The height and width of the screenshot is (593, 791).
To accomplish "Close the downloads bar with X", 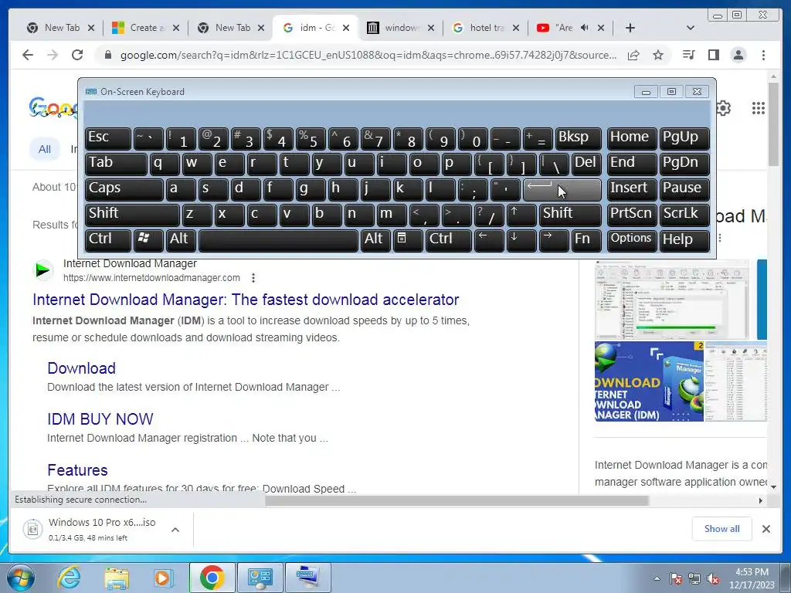I will (766, 529).
